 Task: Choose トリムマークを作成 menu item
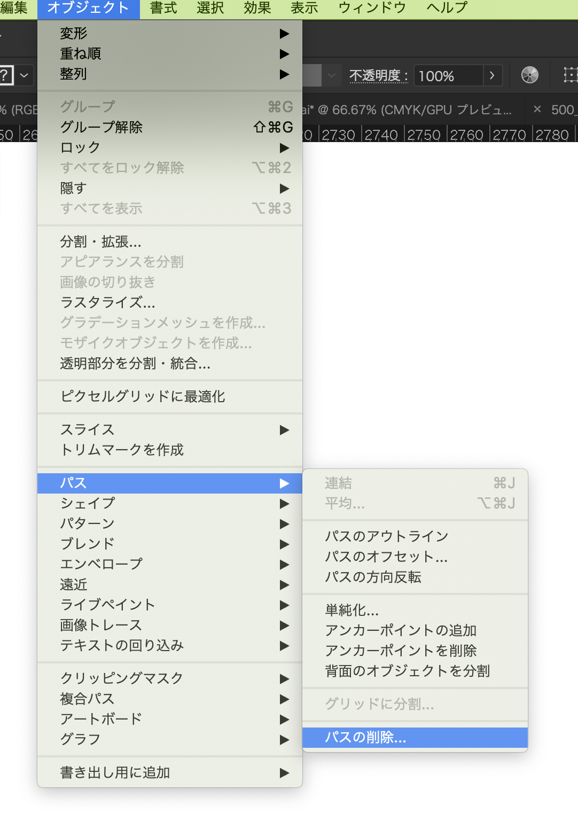click(x=170, y=450)
